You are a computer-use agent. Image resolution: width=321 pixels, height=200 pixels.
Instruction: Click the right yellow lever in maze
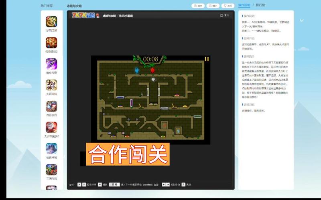click(x=174, y=106)
